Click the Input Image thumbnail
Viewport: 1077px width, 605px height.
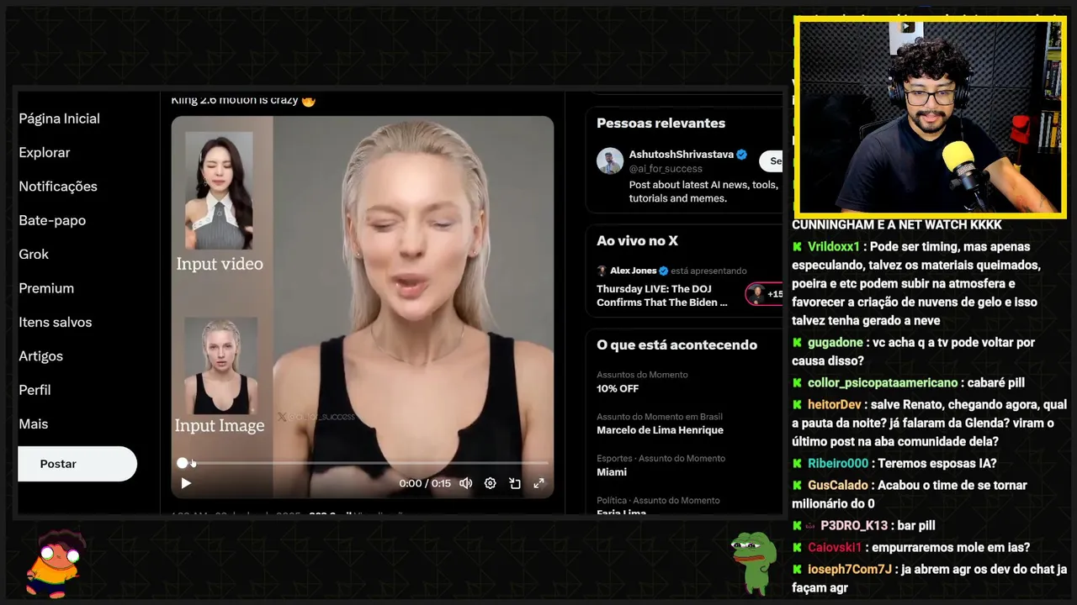click(x=220, y=366)
